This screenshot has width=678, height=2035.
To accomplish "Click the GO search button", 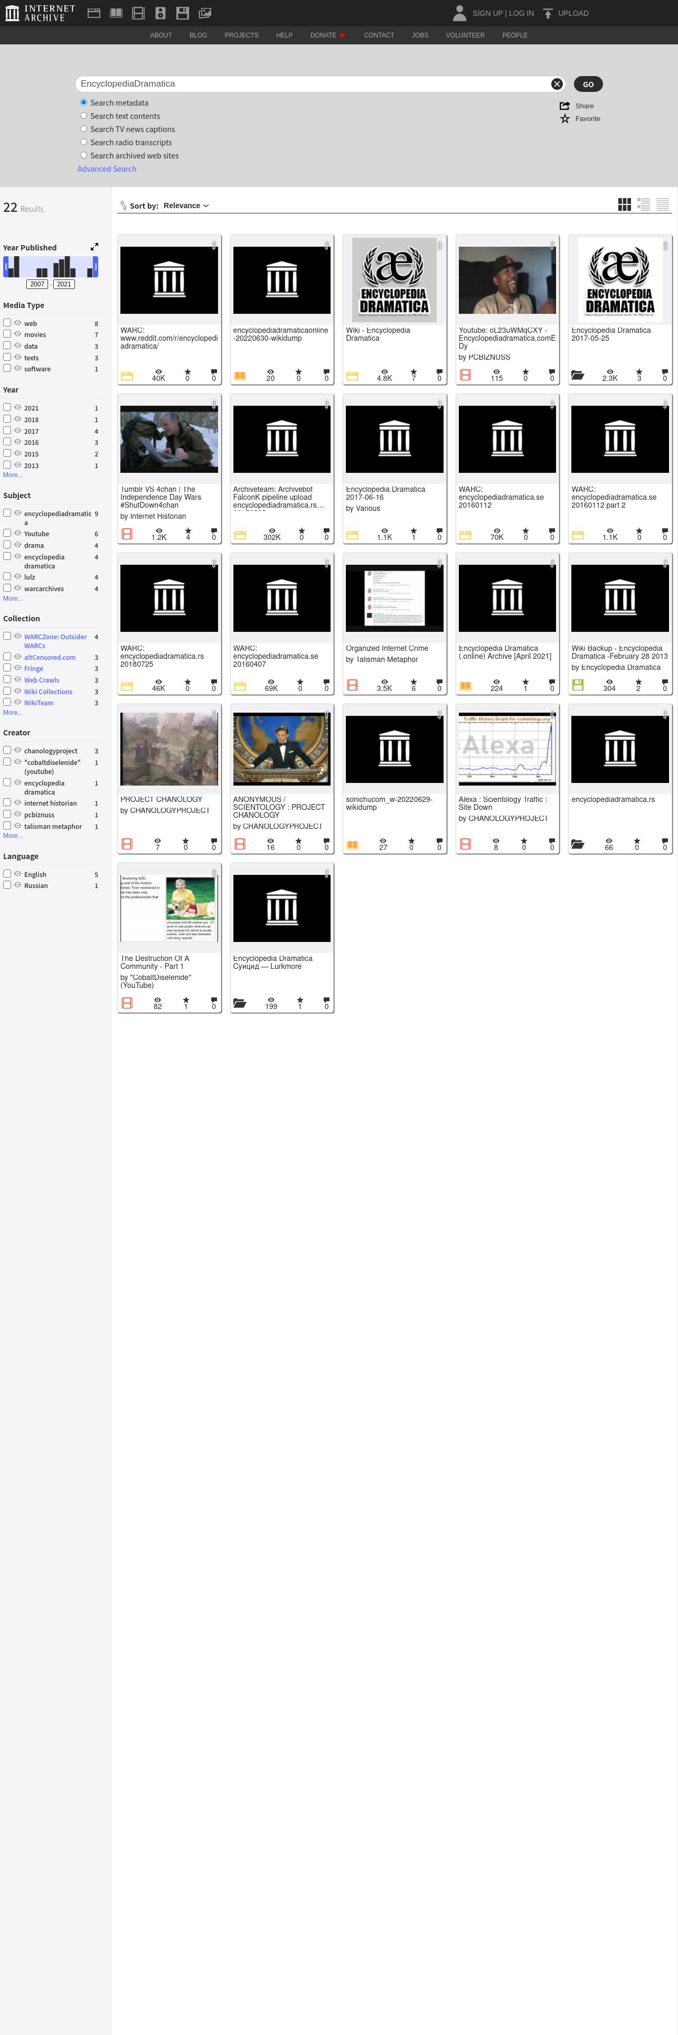I will click(x=588, y=85).
